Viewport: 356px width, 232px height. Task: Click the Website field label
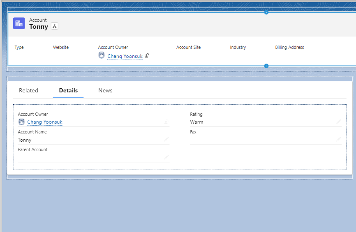click(61, 47)
